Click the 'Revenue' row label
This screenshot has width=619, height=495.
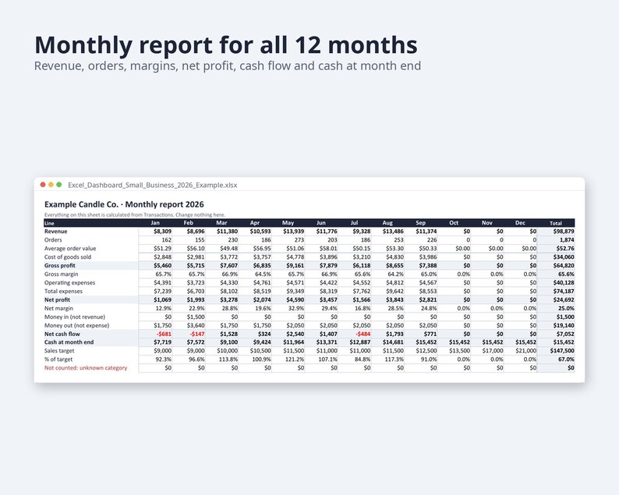coord(55,232)
